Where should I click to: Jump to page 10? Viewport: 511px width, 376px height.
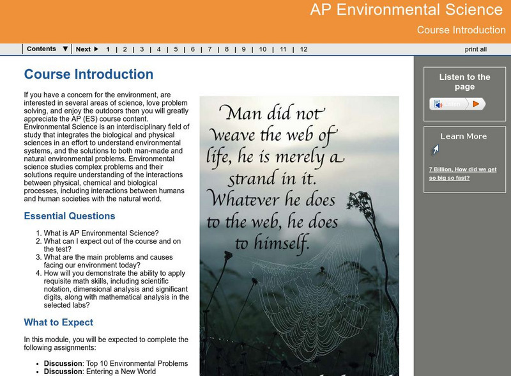click(x=263, y=50)
